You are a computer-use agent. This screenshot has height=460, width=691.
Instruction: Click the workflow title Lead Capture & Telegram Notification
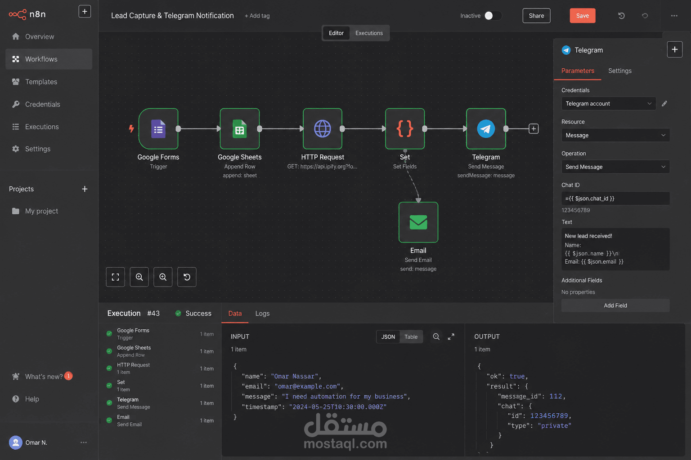(172, 16)
